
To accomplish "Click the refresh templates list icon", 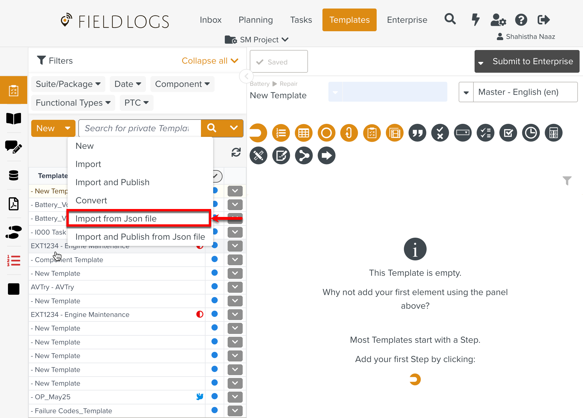I will 236,152.
